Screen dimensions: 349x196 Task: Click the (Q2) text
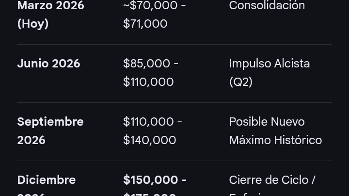240,82
